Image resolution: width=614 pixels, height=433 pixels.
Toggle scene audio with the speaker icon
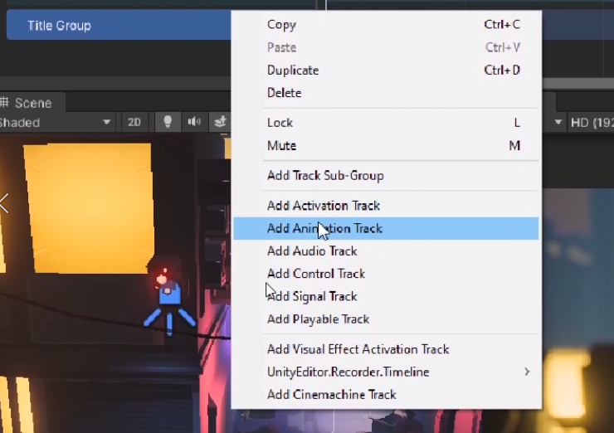tap(194, 122)
